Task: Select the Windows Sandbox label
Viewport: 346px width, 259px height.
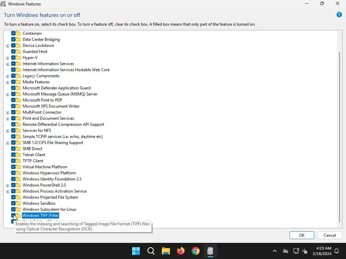Action: 39,203
